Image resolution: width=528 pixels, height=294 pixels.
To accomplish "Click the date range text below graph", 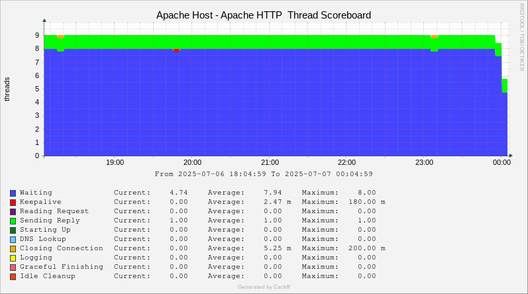I will 264,174.
